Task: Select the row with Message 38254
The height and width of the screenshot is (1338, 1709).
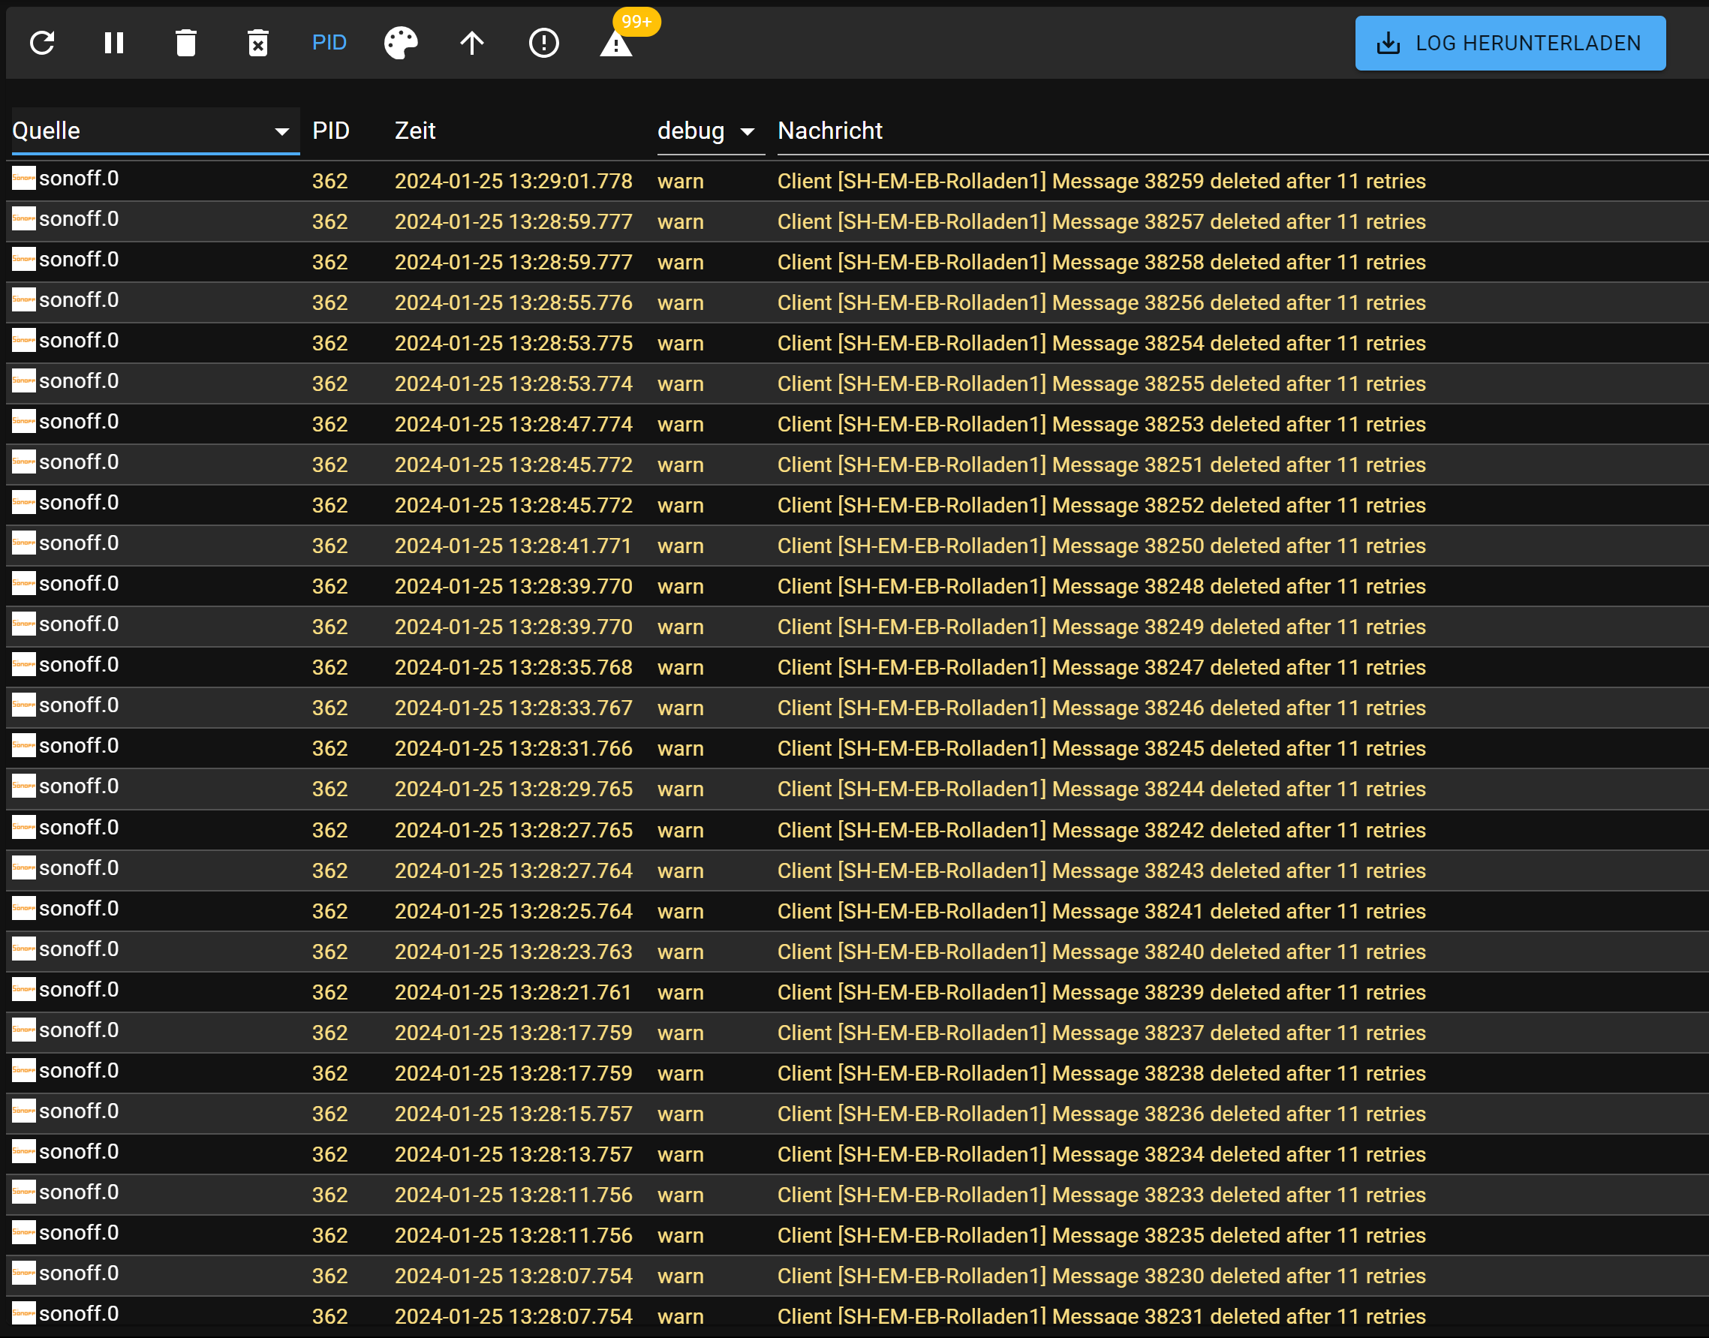Action: pos(857,343)
